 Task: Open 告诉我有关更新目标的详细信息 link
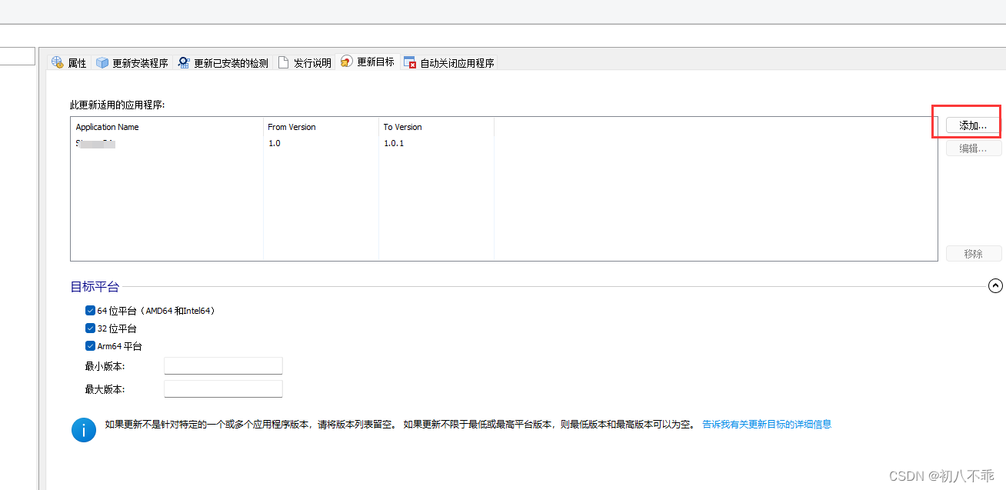coord(767,424)
